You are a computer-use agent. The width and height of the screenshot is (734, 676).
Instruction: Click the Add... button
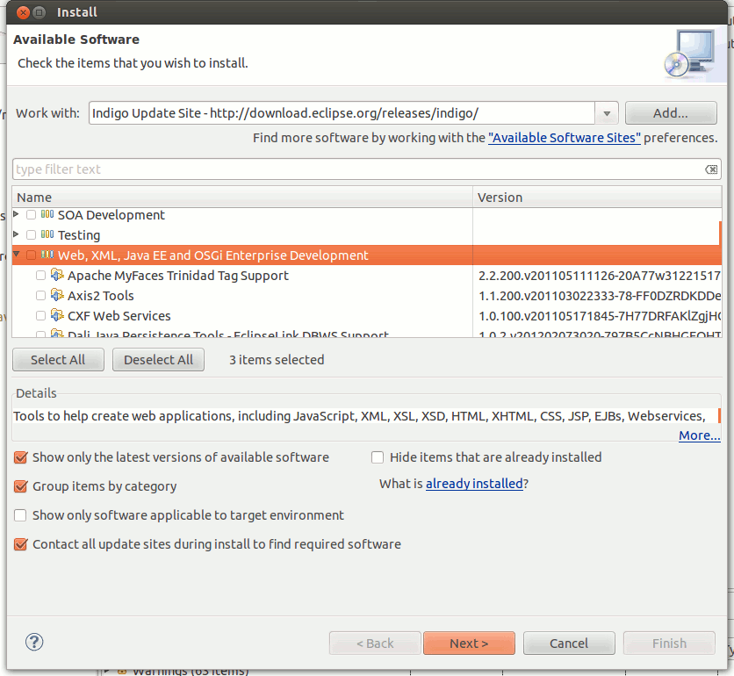671,113
